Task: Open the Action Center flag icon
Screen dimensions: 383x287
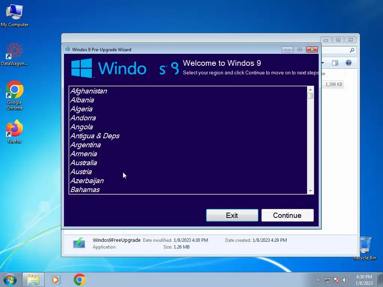Action: [x=336, y=280]
